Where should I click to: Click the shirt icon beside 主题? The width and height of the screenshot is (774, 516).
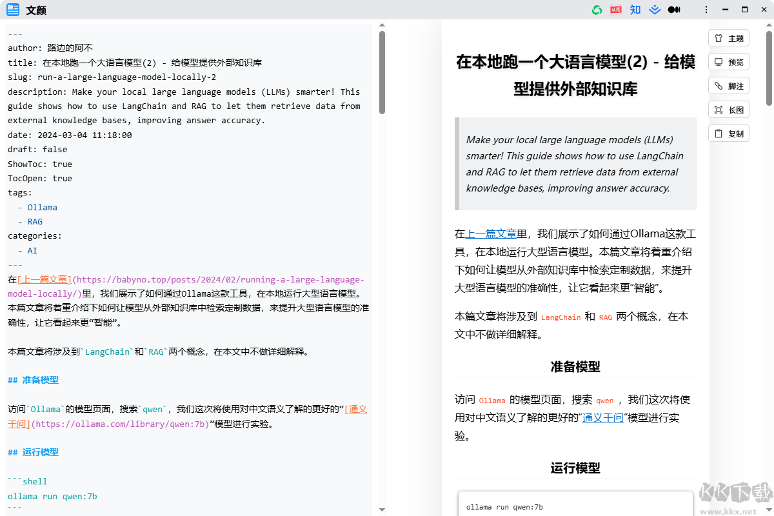pos(719,38)
